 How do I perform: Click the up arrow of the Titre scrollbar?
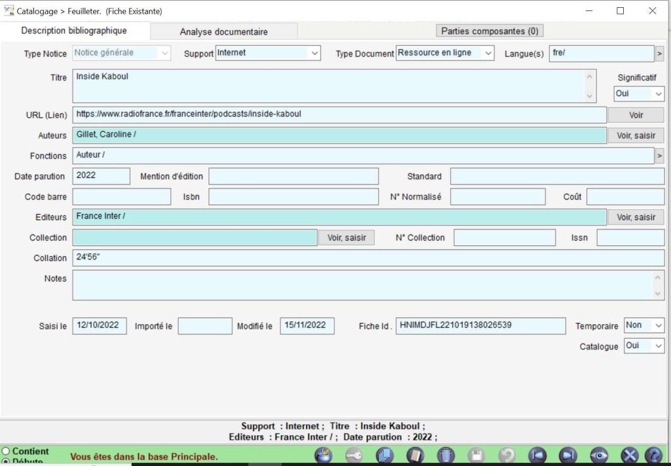pos(590,77)
